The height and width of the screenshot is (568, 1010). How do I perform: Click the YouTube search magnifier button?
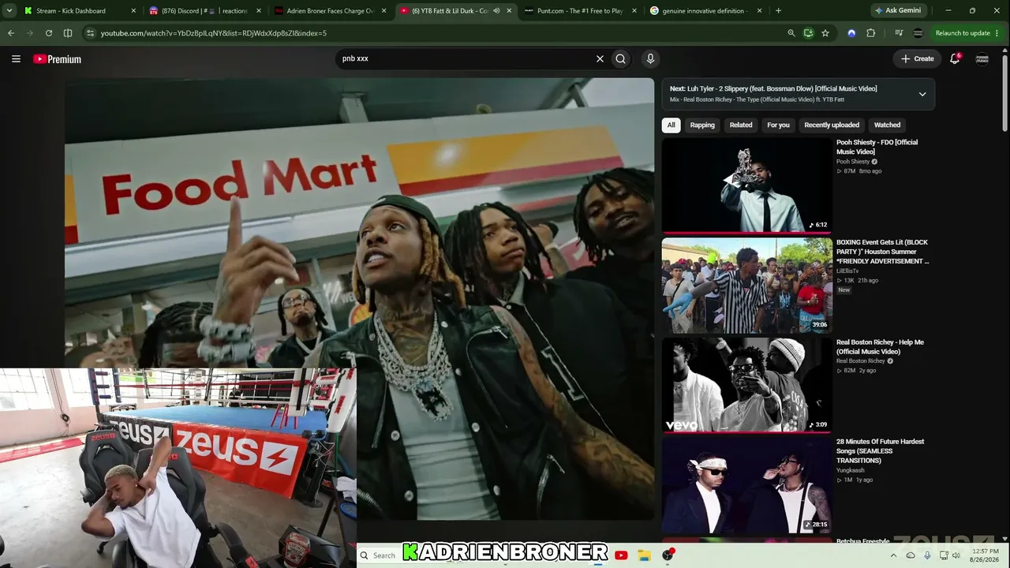click(x=621, y=58)
